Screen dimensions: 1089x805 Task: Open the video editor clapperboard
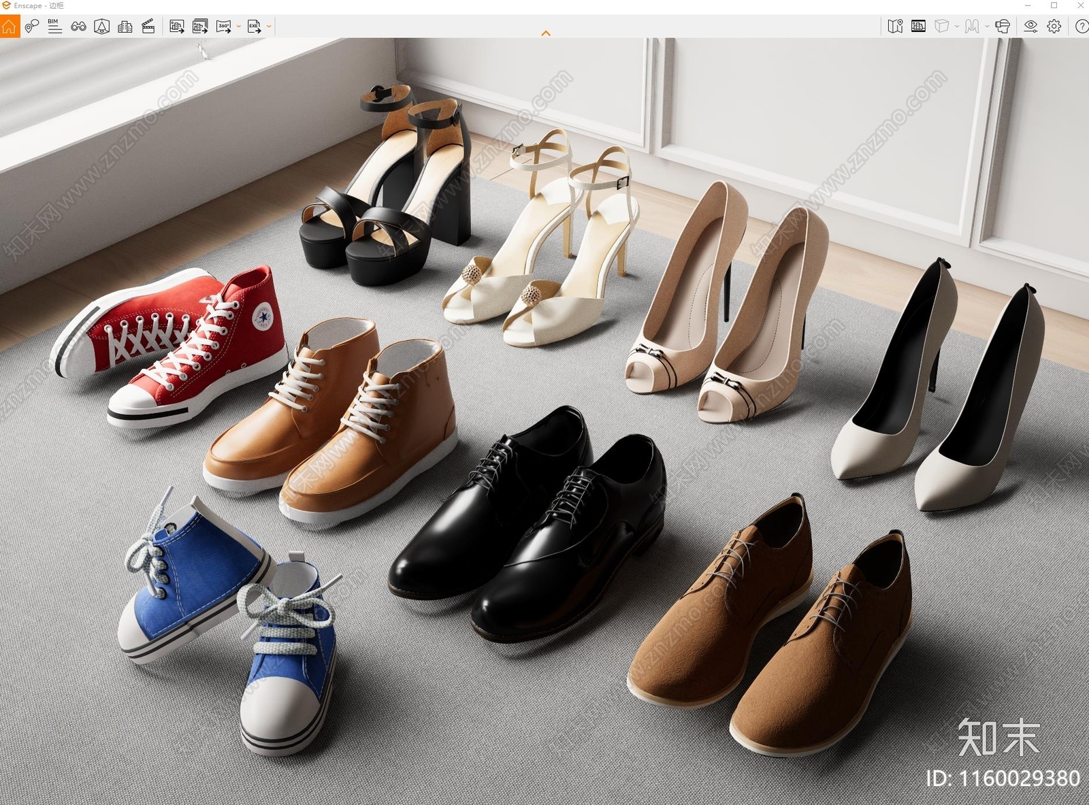pyautogui.click(x=148, y=27)
